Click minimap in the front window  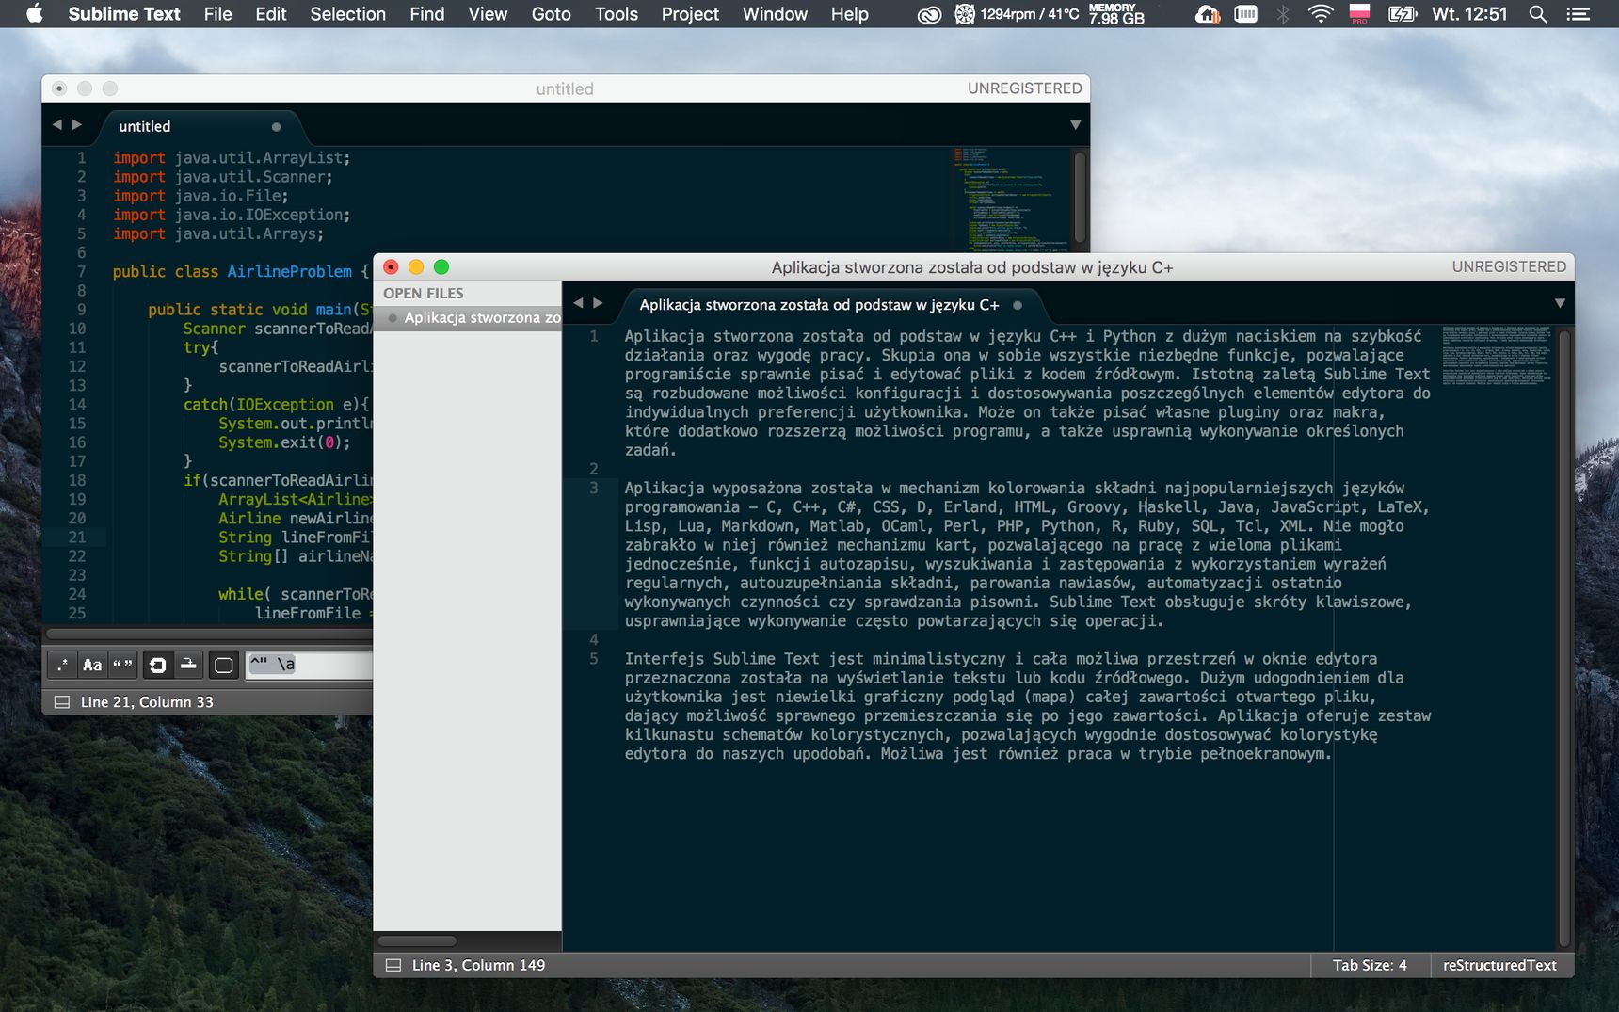(1497, 355)
